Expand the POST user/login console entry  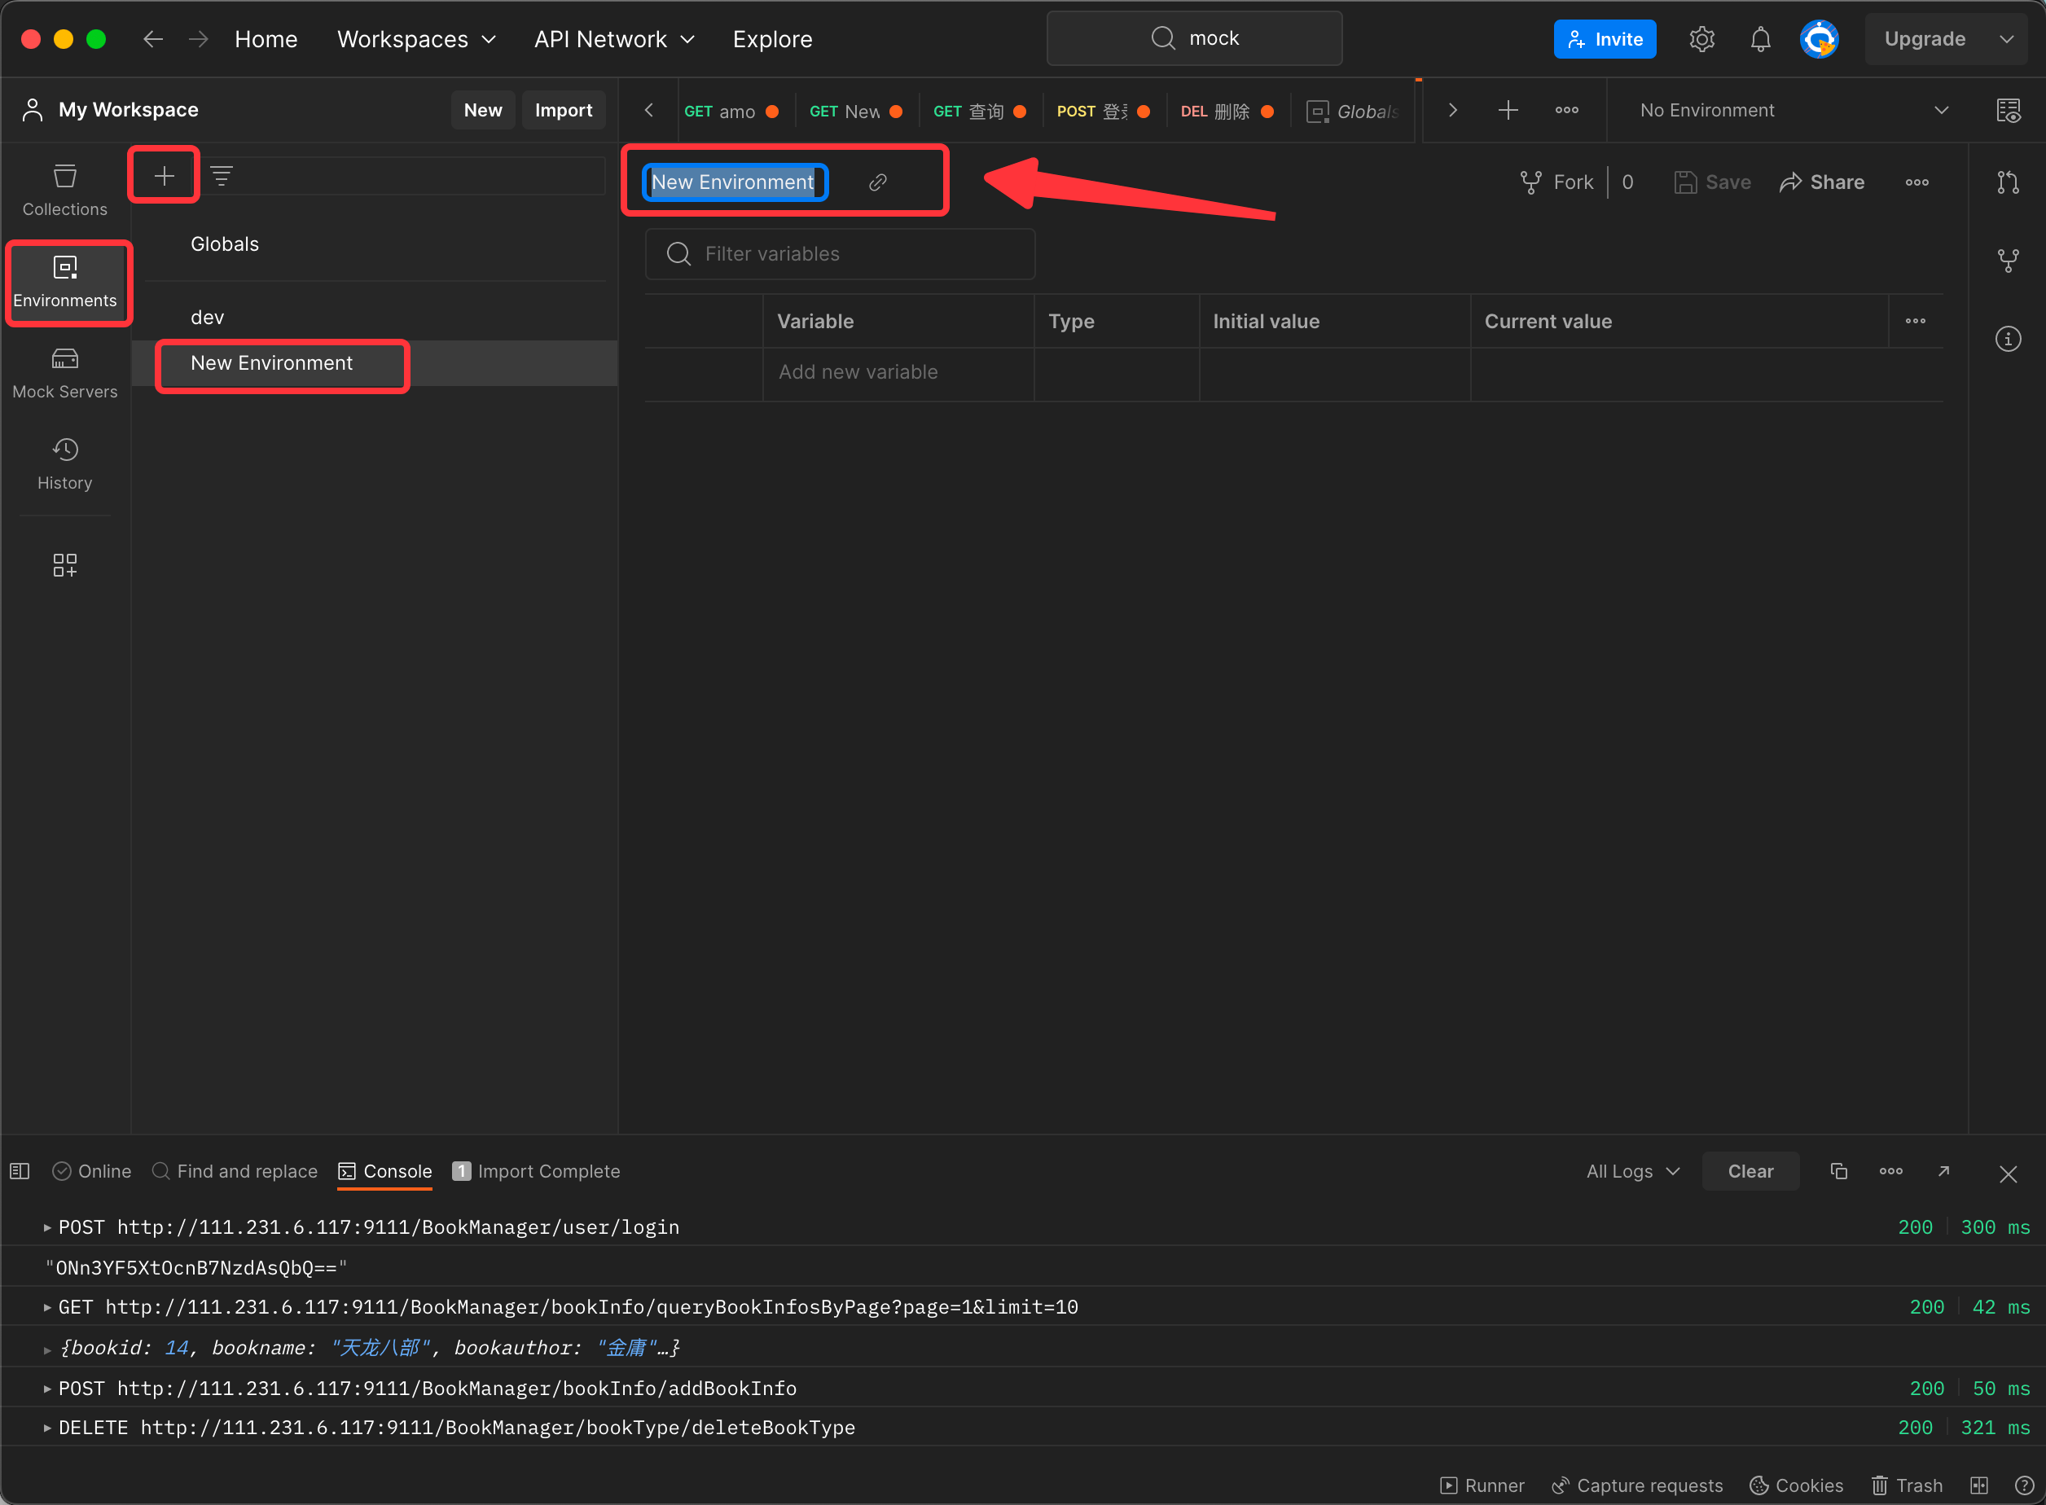tap(46, 1227)
